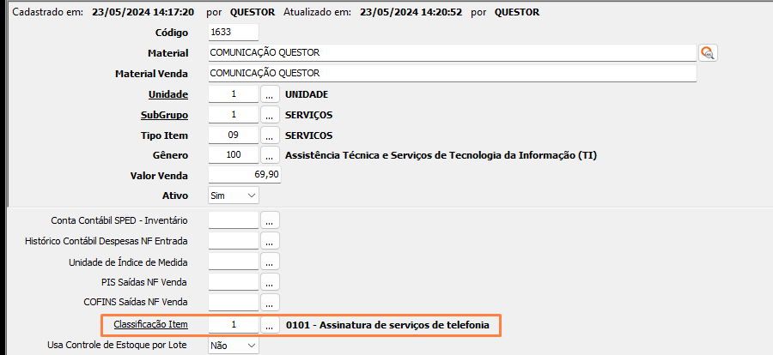Click the Gênero code field with 100
The height and width of the screenshot is (355, 773).
pos(233,155)
